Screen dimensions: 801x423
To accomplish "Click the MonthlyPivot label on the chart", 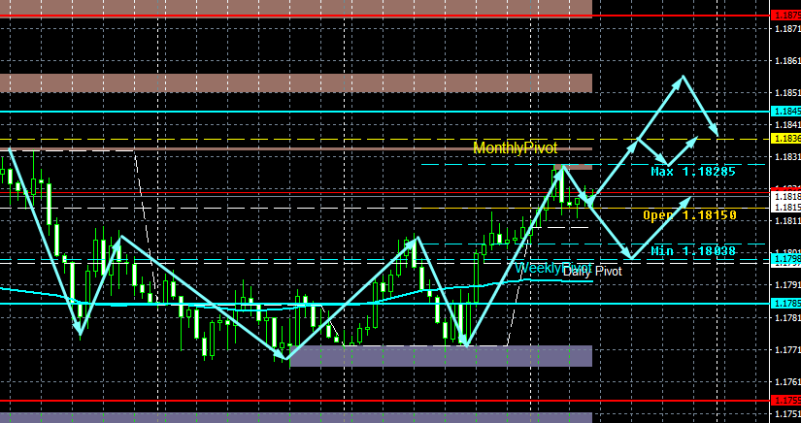I will 515,148.
